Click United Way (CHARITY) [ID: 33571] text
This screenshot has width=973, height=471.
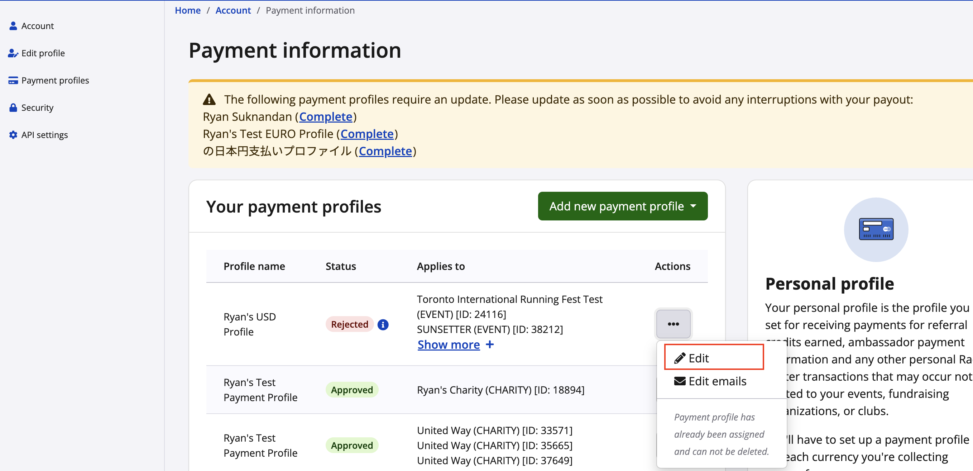(495, 430)
